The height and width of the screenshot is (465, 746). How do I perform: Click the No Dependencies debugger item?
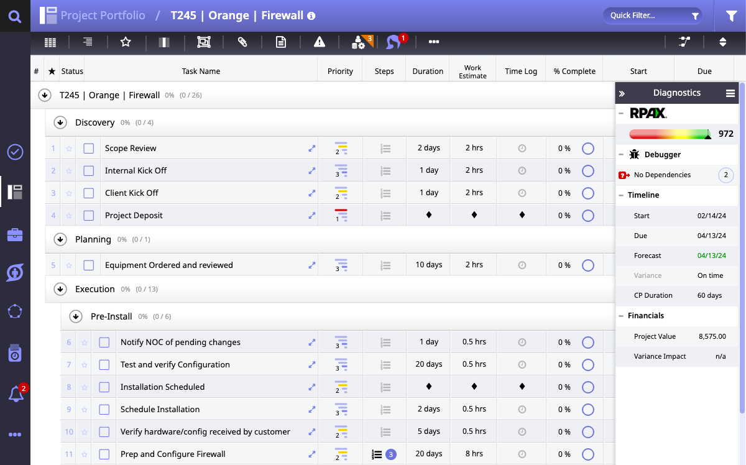click(x=662, y=175)
